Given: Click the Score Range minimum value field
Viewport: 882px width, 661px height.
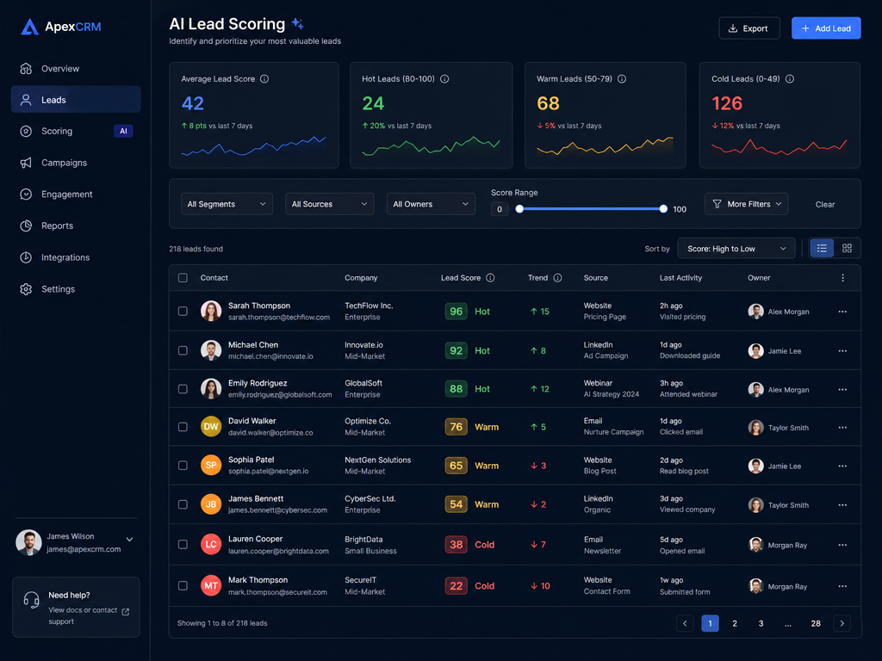Looking at the screenshot, I should (x=500, y=209).
